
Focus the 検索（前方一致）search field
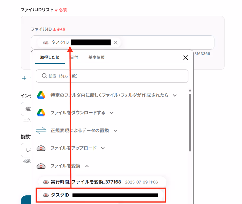[x=112, y=76]
